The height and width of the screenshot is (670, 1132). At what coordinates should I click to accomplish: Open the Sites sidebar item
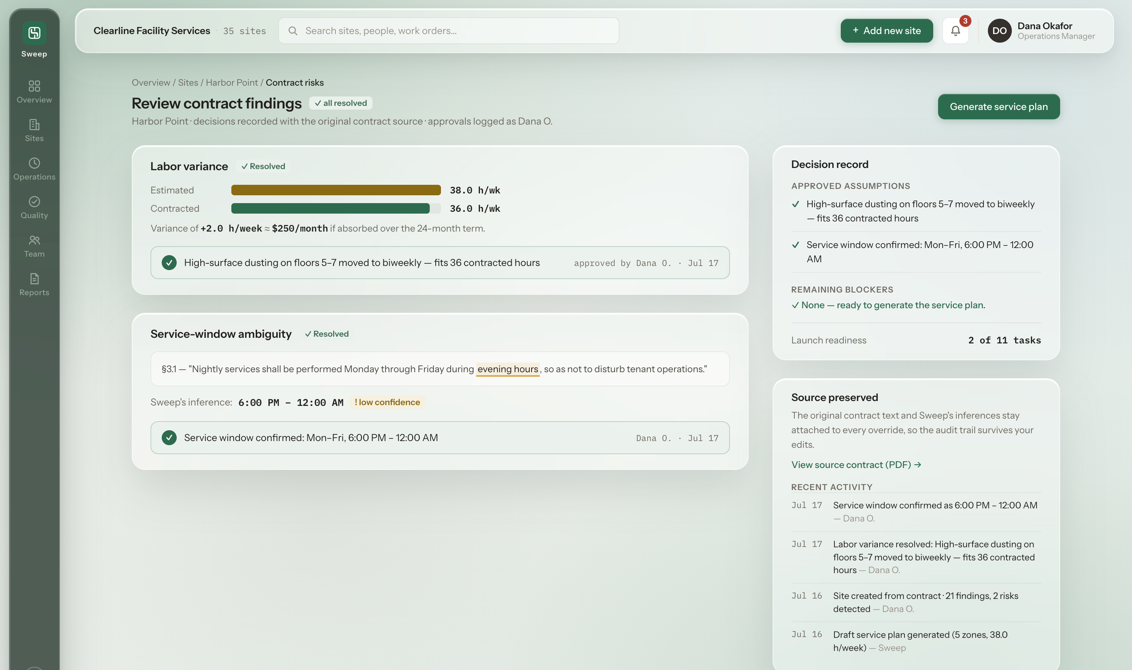(x=34, y=131)
